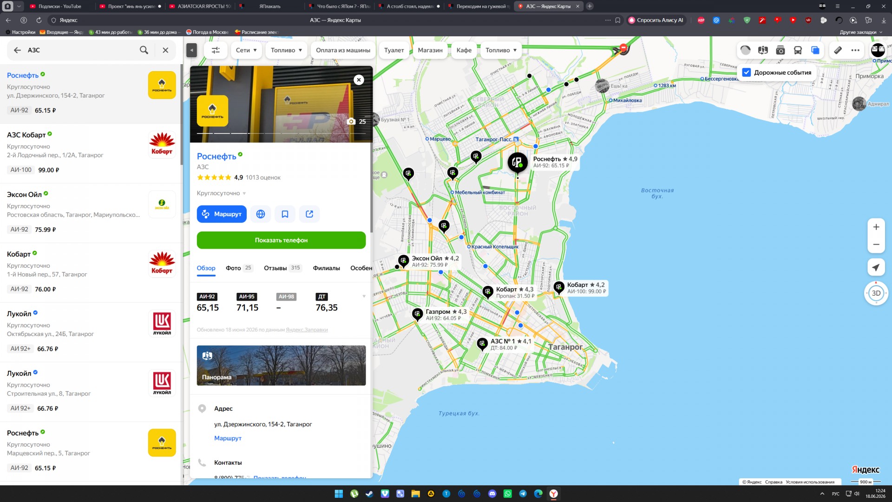Open the Топливо dropdown next to Сети

click(287, 50)
